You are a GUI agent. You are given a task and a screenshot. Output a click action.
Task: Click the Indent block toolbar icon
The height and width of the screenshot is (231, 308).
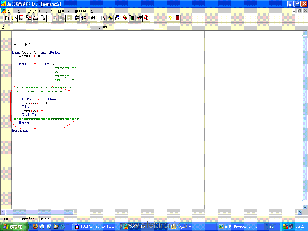[77, 18]
